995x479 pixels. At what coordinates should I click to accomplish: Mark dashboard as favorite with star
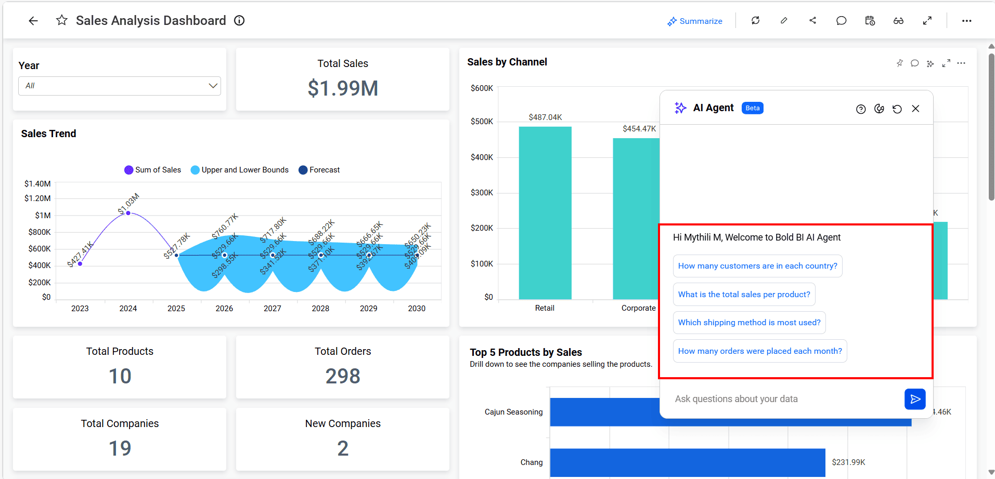(62, 21)
